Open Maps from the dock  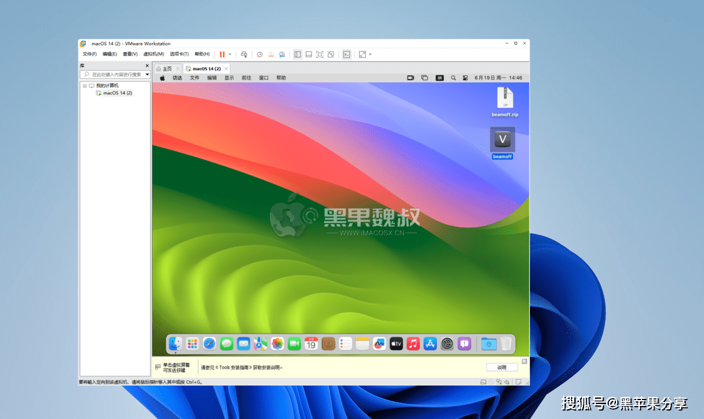pyautogui.click(x=260, y=344)
